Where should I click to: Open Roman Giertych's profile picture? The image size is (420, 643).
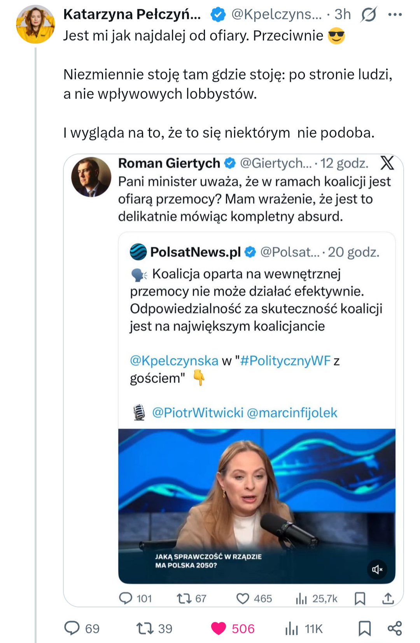(91, 177)
